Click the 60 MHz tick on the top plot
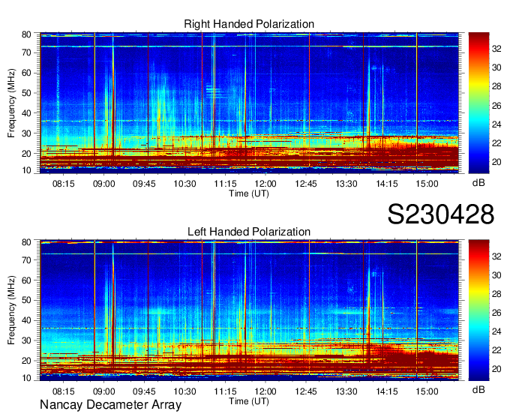Viewport: 510px width, 414px height. pos(27,73)
